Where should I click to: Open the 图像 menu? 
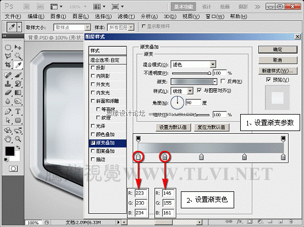[58, 16]
